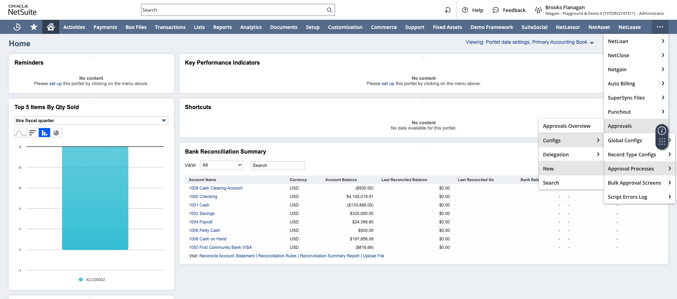Screen dimensions: 677x299
Task: Expand the Viewing portlet date settings dropdown
Action: pyautogui.click(x=592, y=42)
